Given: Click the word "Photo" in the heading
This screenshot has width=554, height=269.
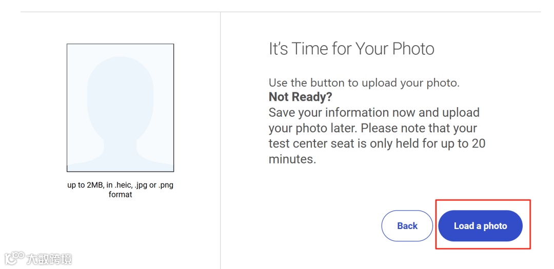Looking at the screenshot, I should pos(413,49).
